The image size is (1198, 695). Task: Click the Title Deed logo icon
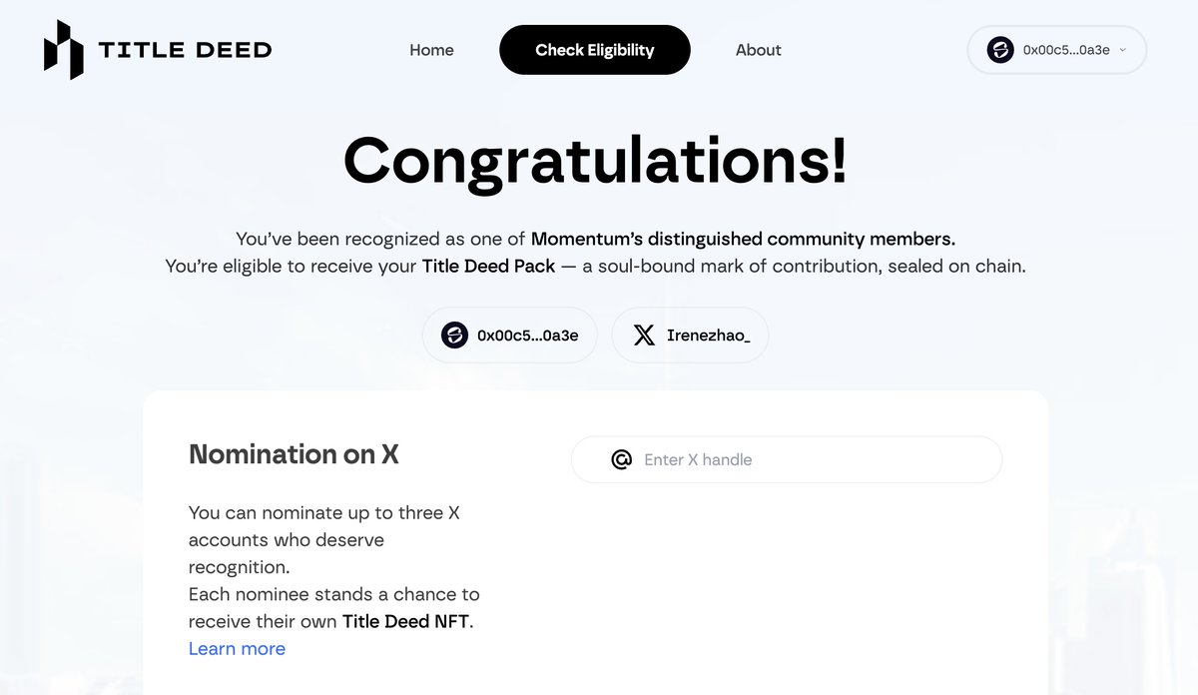click(x=63, y=50)
